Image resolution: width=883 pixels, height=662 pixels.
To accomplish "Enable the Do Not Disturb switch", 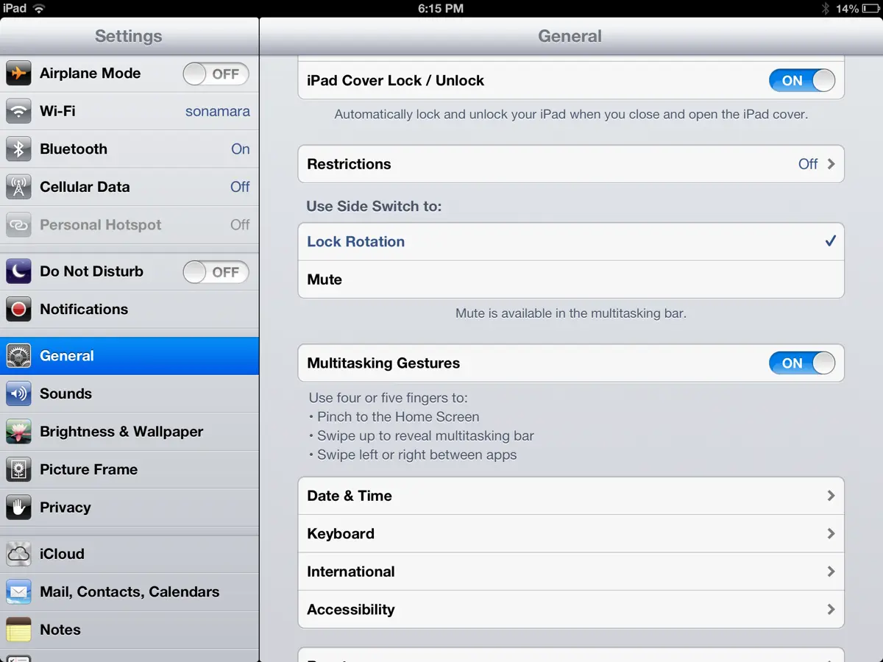I will [216, 272].
